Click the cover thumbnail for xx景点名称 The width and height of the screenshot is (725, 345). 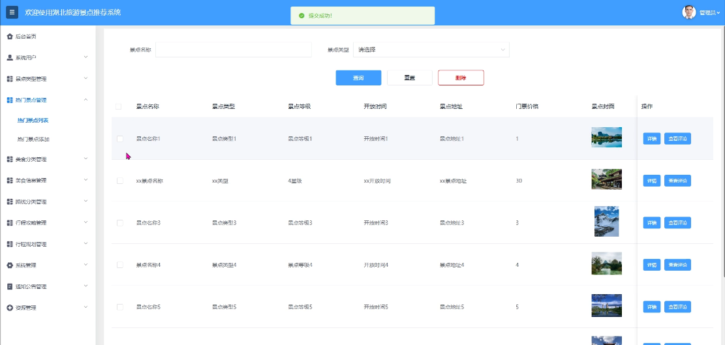click(x=607, y=179)
